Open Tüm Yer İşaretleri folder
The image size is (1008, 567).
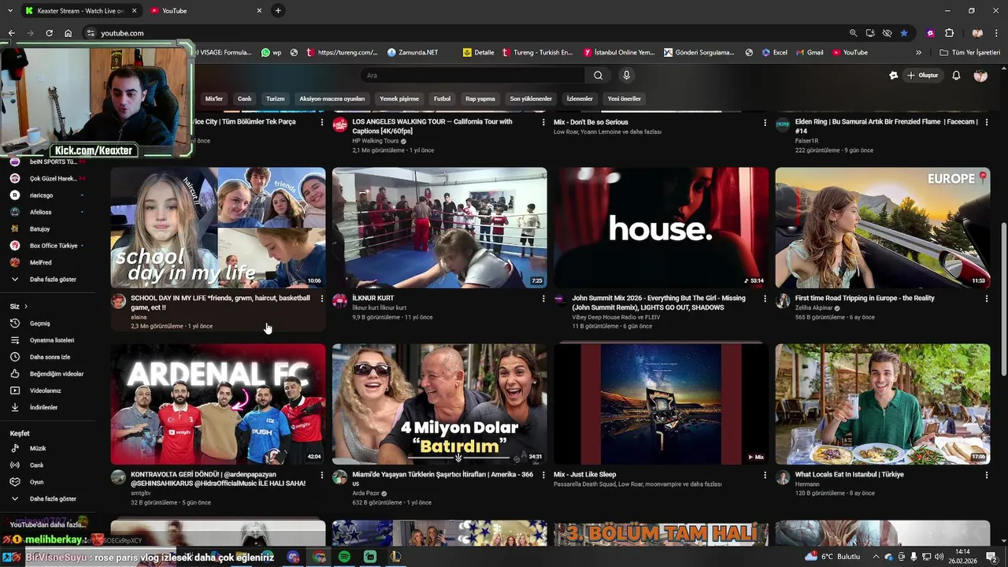970,53
